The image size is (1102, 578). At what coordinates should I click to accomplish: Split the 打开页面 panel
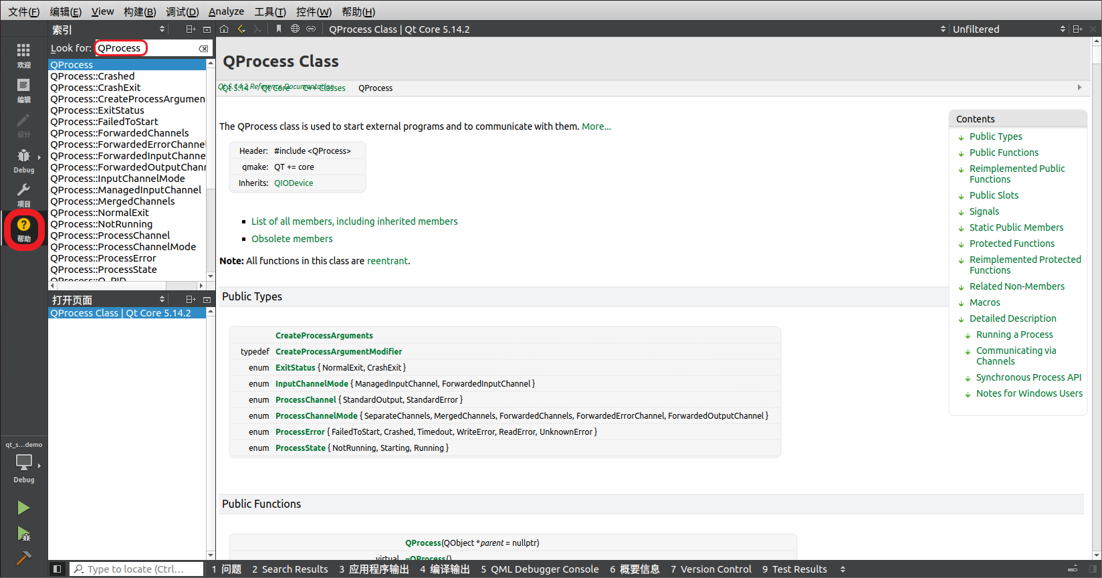(x=191, y=300)
